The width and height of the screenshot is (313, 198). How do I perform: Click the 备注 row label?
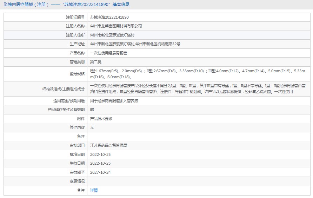[81, 137]
